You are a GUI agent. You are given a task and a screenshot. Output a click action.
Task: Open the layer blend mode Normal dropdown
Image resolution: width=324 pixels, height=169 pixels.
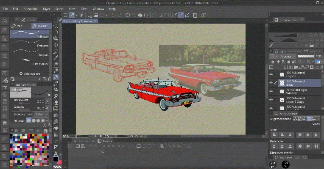coord(287,56)
